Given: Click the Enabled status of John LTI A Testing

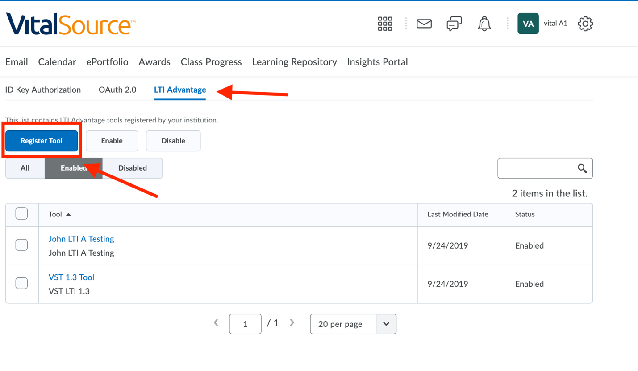Looking at the screenshot, I should (530, 245).
